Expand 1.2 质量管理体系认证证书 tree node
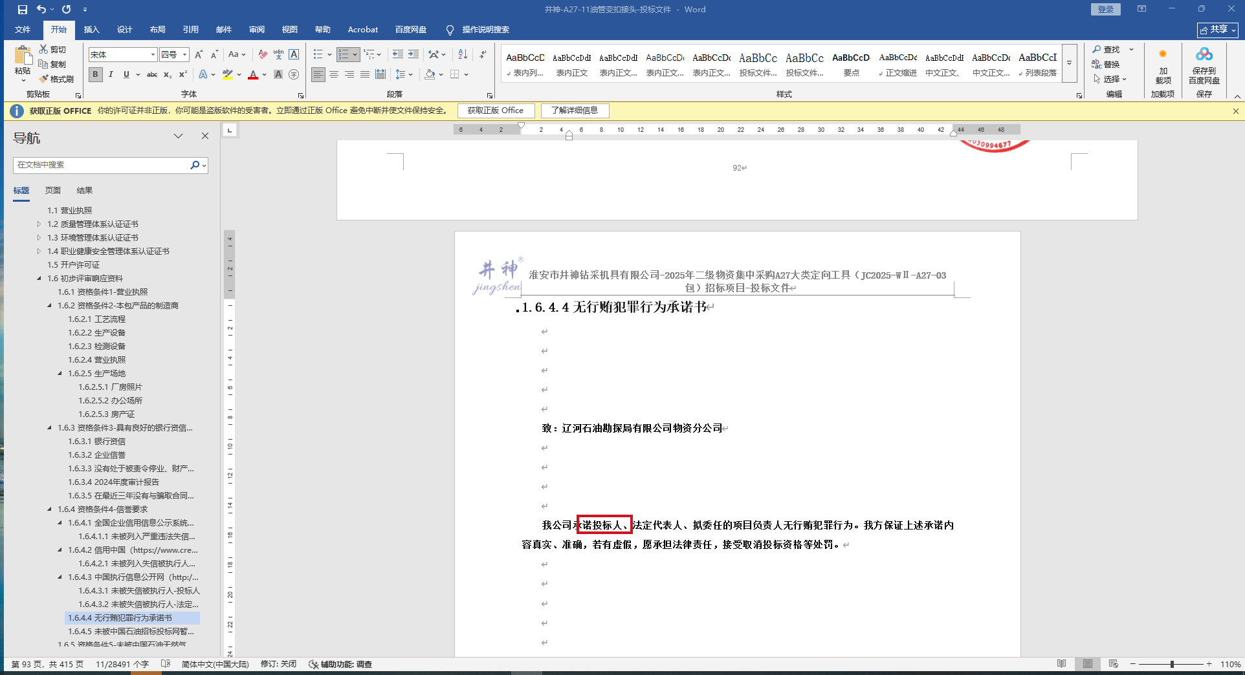 click(39, 224)
